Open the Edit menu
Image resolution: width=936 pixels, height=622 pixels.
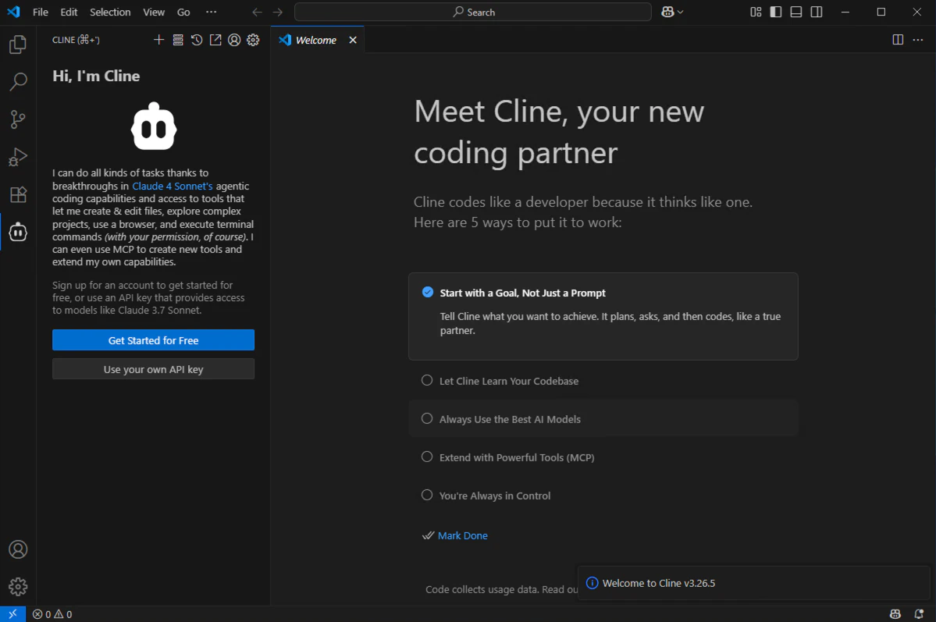(x=69, y=12)
